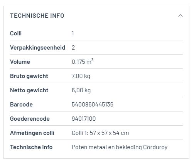Select the Bruto gewicht label
The width and height of the screenshot is (194, 163).
pyautogui.click(x=29, y=76)
